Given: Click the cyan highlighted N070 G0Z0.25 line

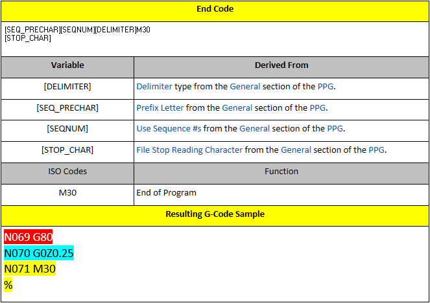Looking at the screenshot, I should [39, 252].
